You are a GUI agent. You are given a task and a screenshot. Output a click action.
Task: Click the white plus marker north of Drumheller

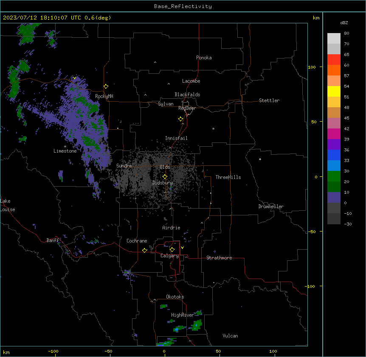click(260, 159)
